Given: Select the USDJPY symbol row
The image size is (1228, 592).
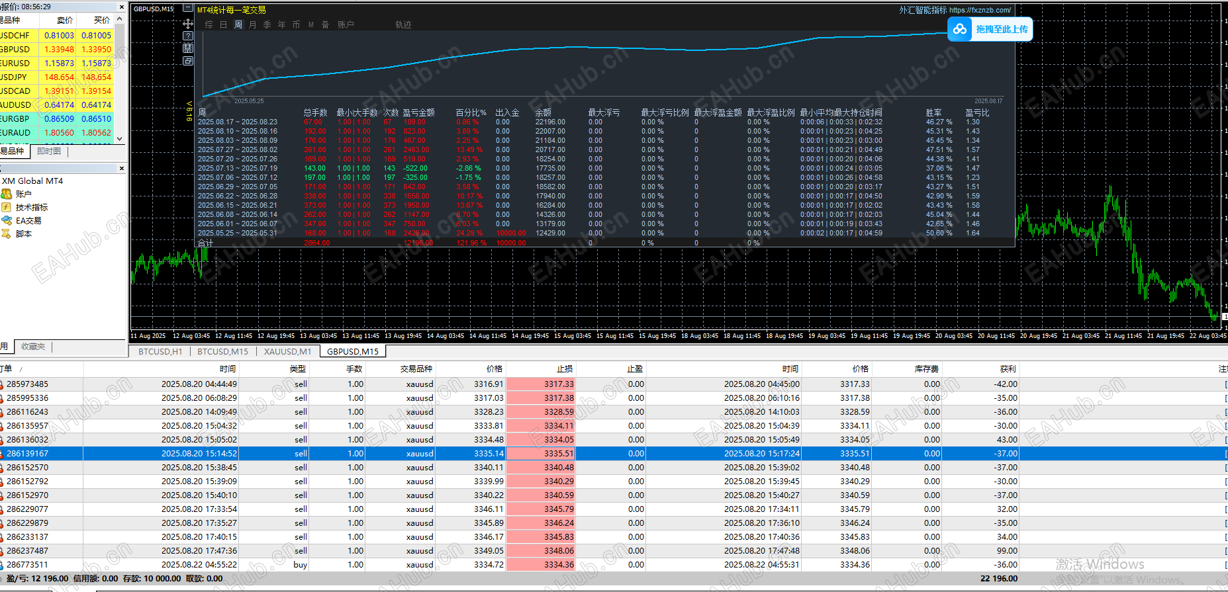Looking at the screenshot, I should [57, 77].
